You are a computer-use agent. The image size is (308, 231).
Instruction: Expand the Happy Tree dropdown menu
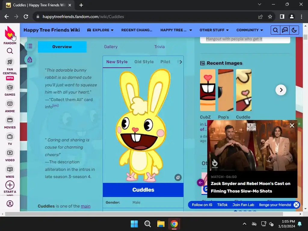pyautogui.click(x=176, y=30)
